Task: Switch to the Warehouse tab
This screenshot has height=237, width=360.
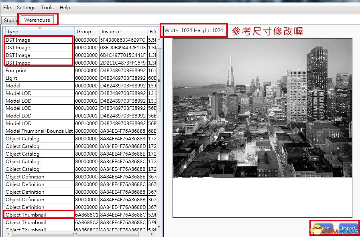Action: (37, 19)
